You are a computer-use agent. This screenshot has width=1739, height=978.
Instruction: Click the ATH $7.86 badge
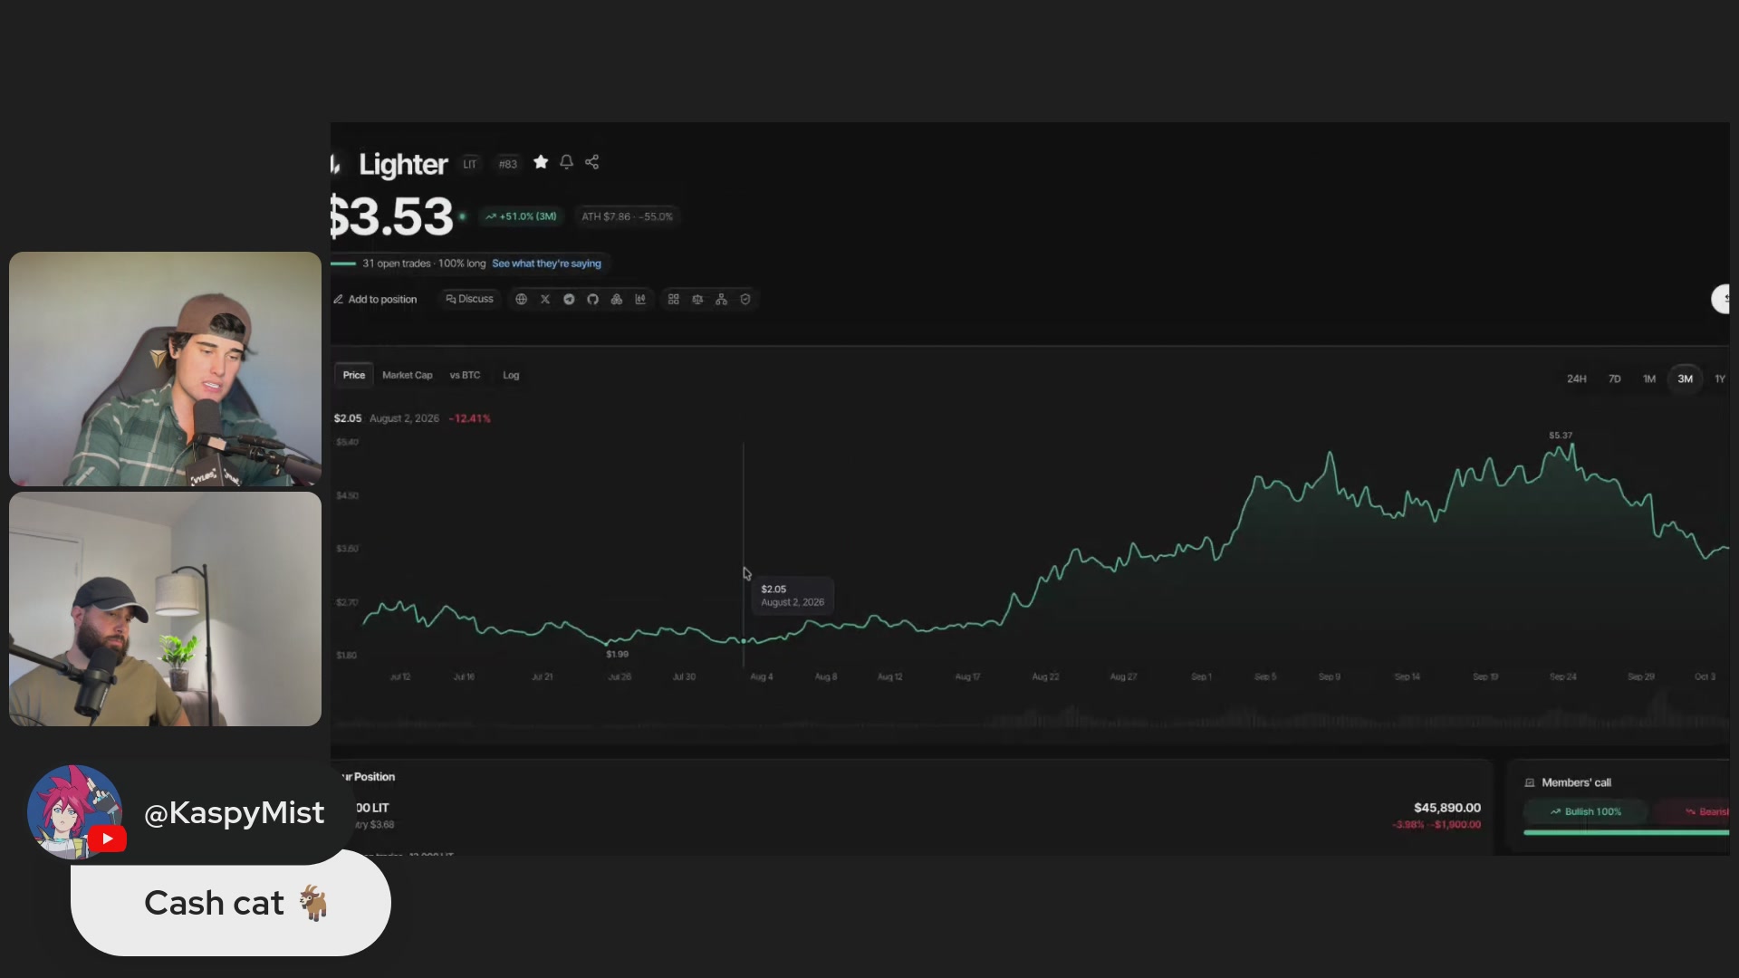[627, 216]
